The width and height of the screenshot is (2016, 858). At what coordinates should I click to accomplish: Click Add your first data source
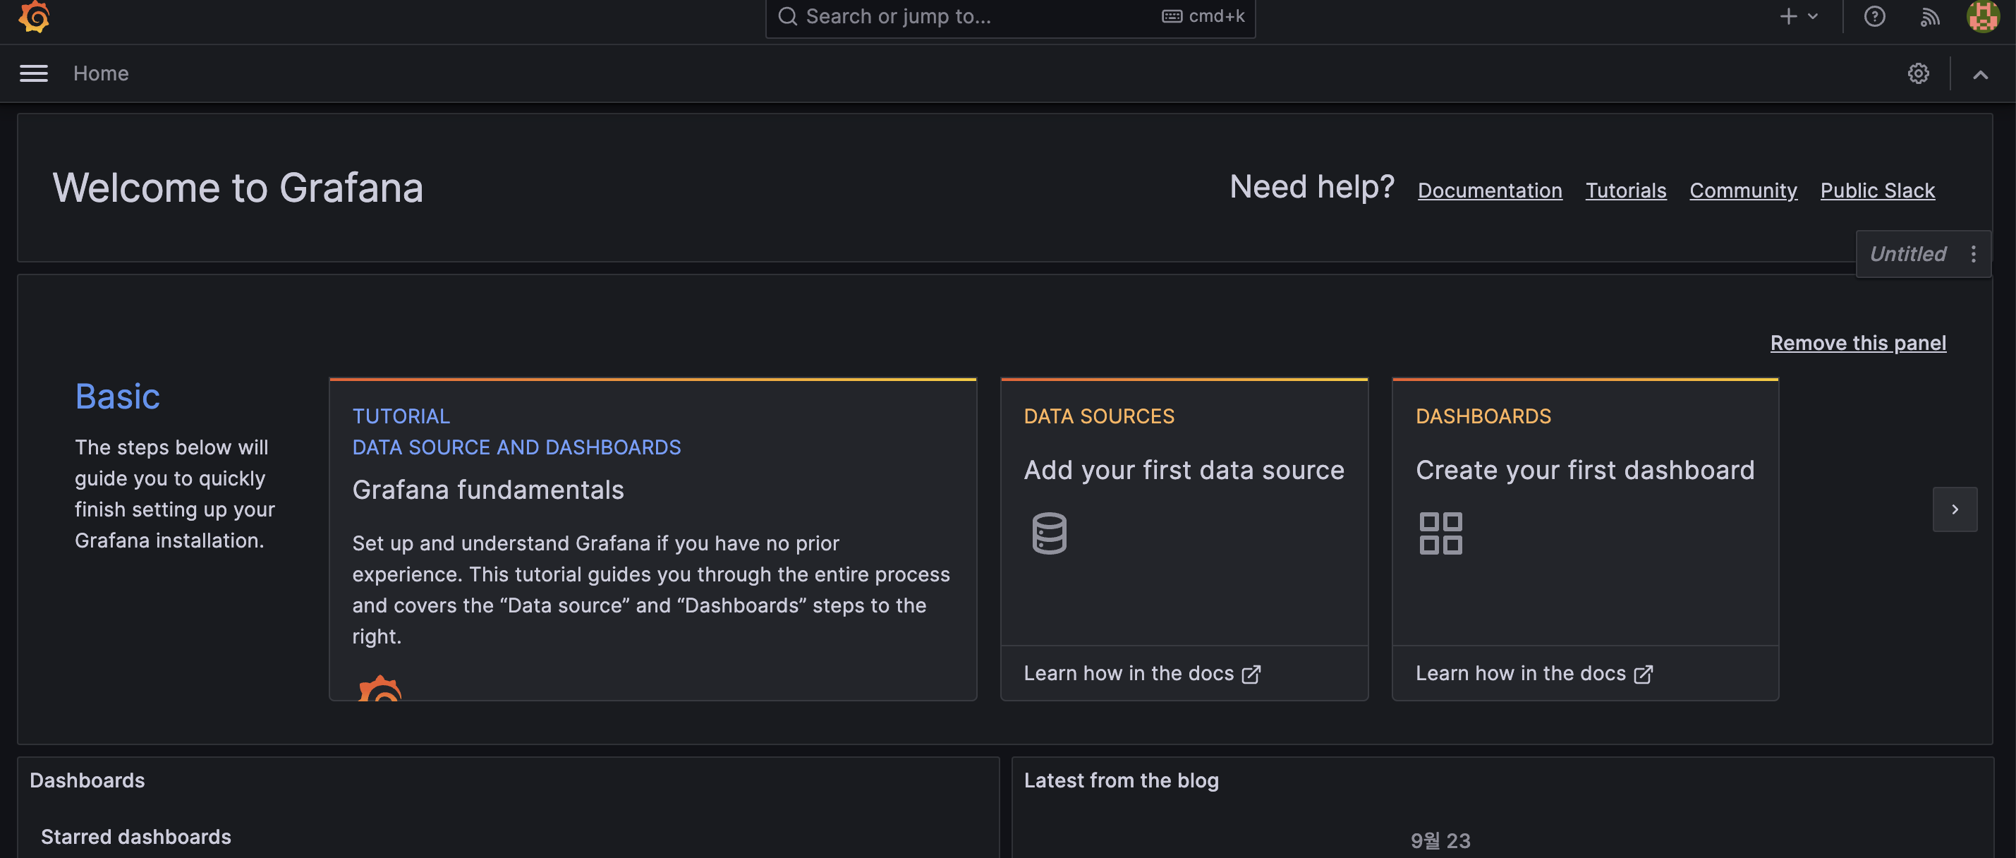pyautogui.click(x=1184, y=470)
